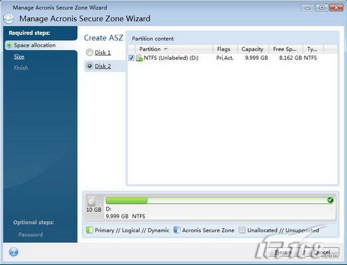Open the Space allocation step
Image resolution: width=347 pixels, height=265 pixels.
pos(35,45)
